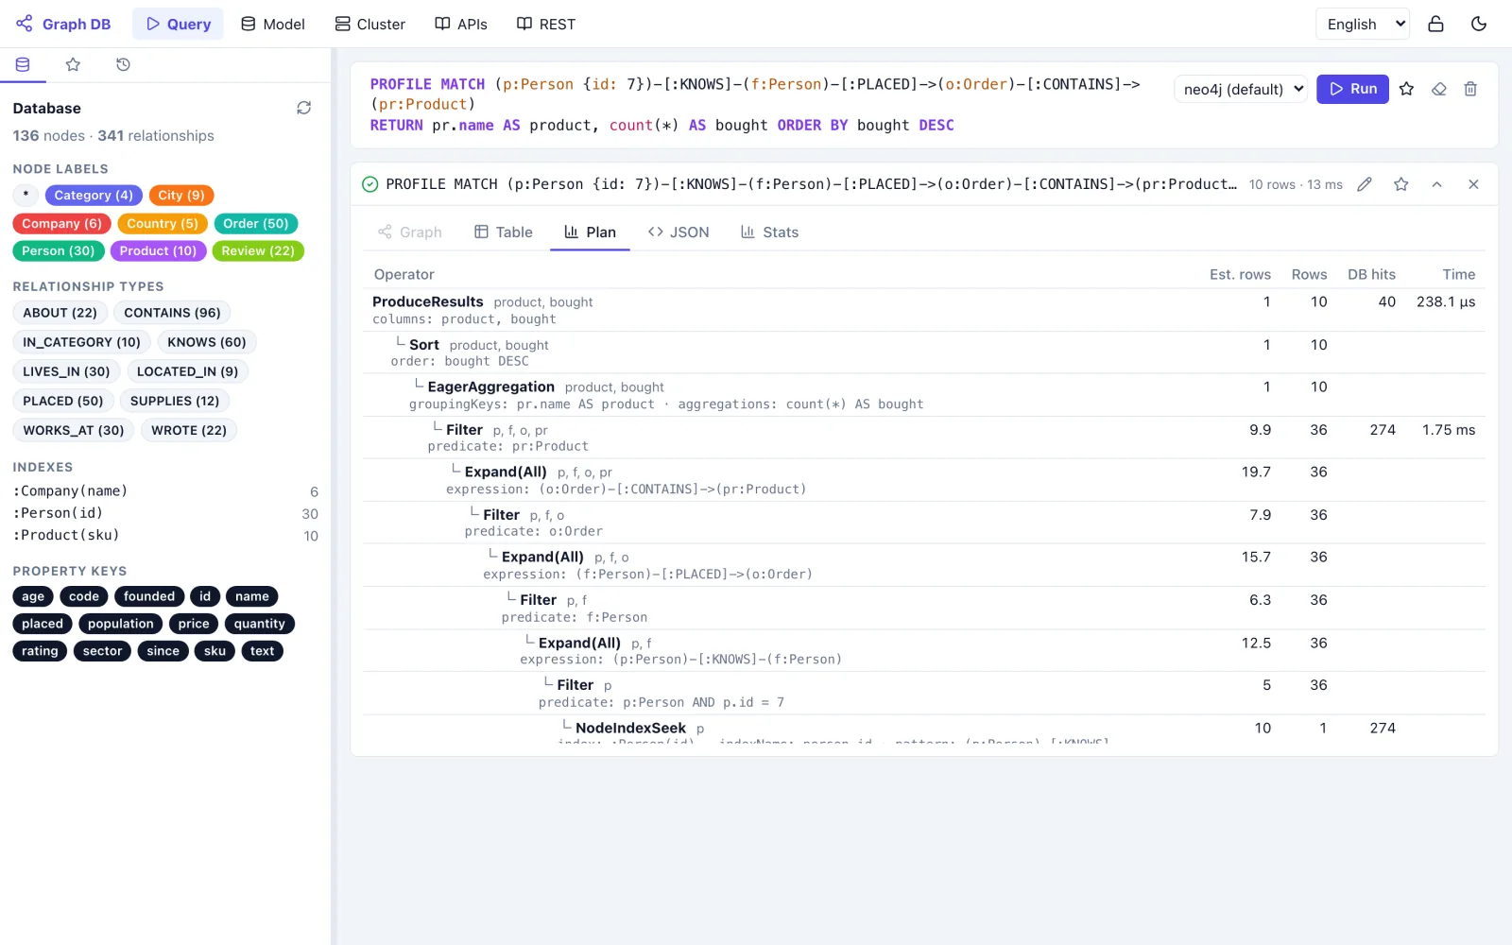Viewport: 1512px width, 945px height.
Task: Select the database sidebar icon tab
Action: pyautogui.click(x=23, y=64)
